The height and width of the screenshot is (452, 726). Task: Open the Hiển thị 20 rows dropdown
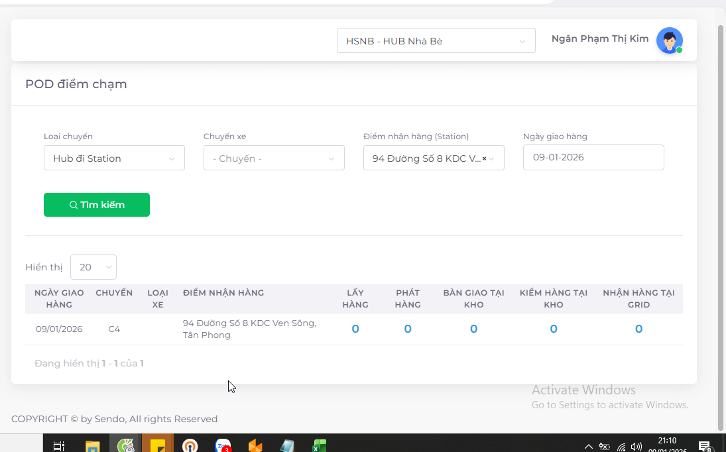(x=93, y=267)
